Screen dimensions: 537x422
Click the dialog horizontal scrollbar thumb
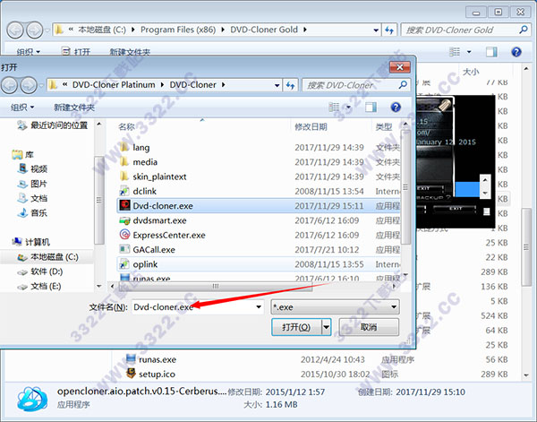click(x=216, y=286)
